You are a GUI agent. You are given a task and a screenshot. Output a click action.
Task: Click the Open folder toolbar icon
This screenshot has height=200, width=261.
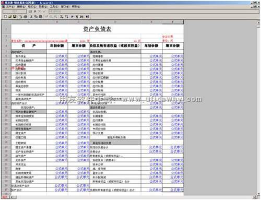pyautogui.click(x=10, y=17)
